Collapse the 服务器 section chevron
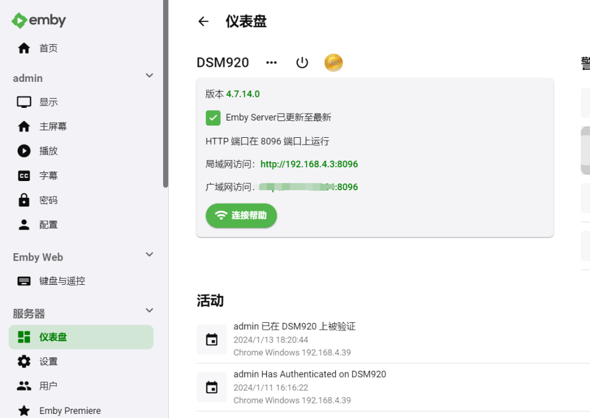590x418 pixels. click(149, 310)
